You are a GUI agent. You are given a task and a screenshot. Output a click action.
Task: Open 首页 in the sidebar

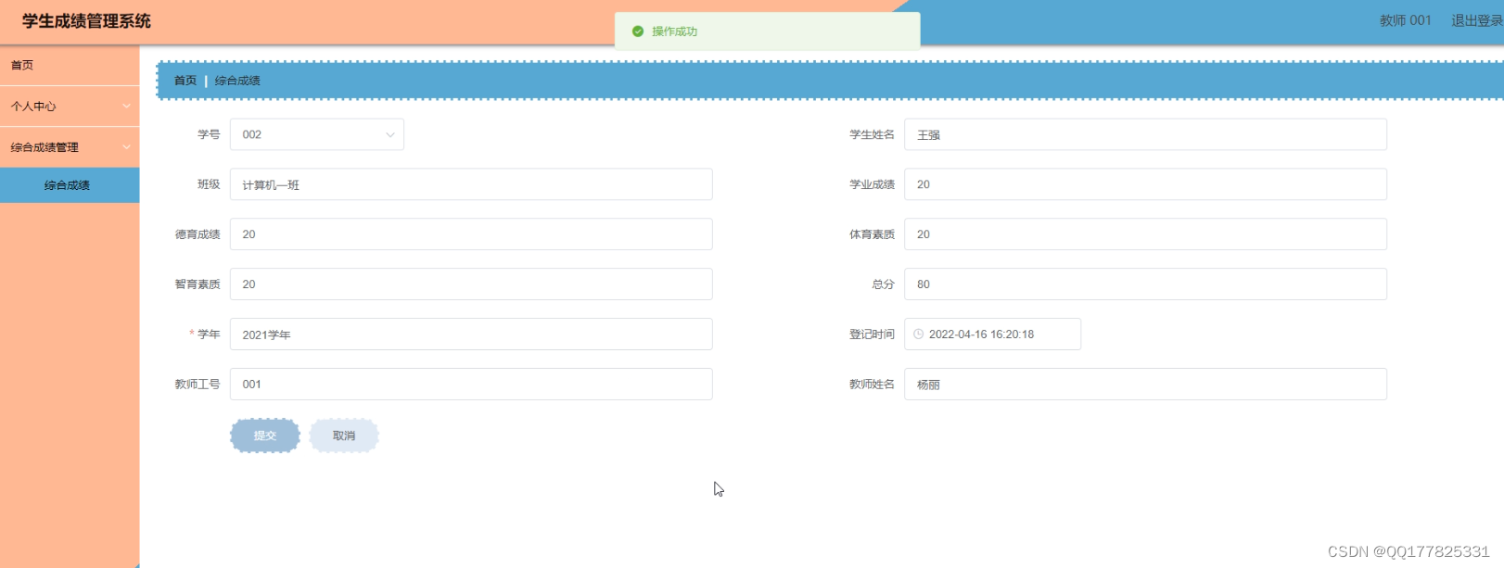(70, 65)
